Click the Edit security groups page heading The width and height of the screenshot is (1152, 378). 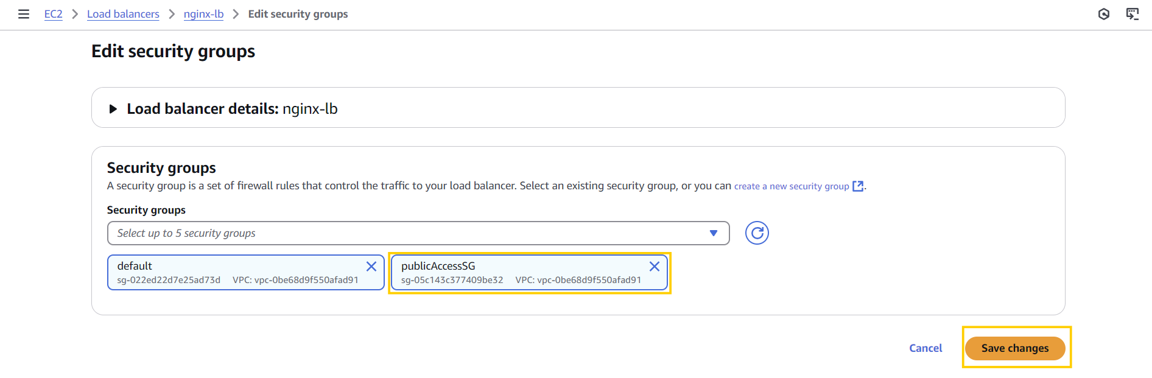pos(174,51)
